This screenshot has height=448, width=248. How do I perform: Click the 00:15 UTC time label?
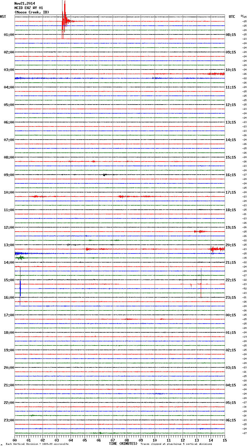(231, 315)
